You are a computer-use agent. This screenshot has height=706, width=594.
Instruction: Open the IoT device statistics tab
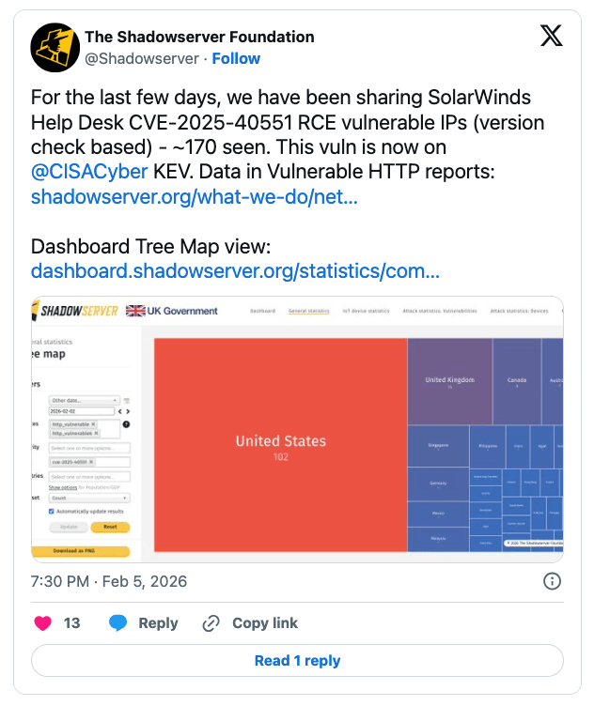pyautogui.click(x=367, y=311)
